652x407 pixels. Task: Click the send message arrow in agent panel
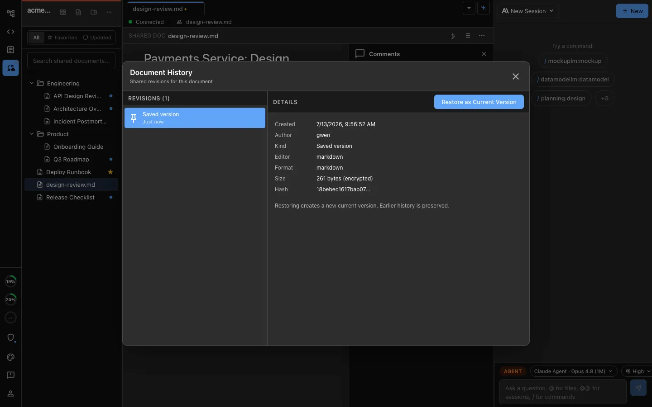coord(638,388)
